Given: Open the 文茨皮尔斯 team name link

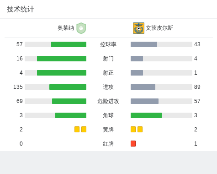Looking at the screenshot, I should coord(159,28).
